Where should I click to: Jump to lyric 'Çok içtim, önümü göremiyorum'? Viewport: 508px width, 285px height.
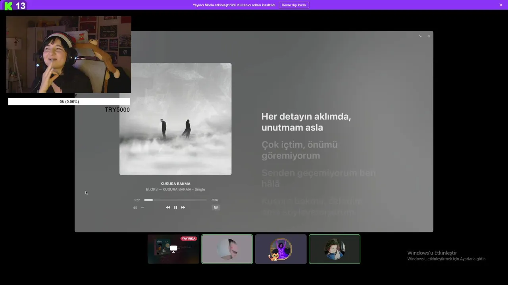300,150
